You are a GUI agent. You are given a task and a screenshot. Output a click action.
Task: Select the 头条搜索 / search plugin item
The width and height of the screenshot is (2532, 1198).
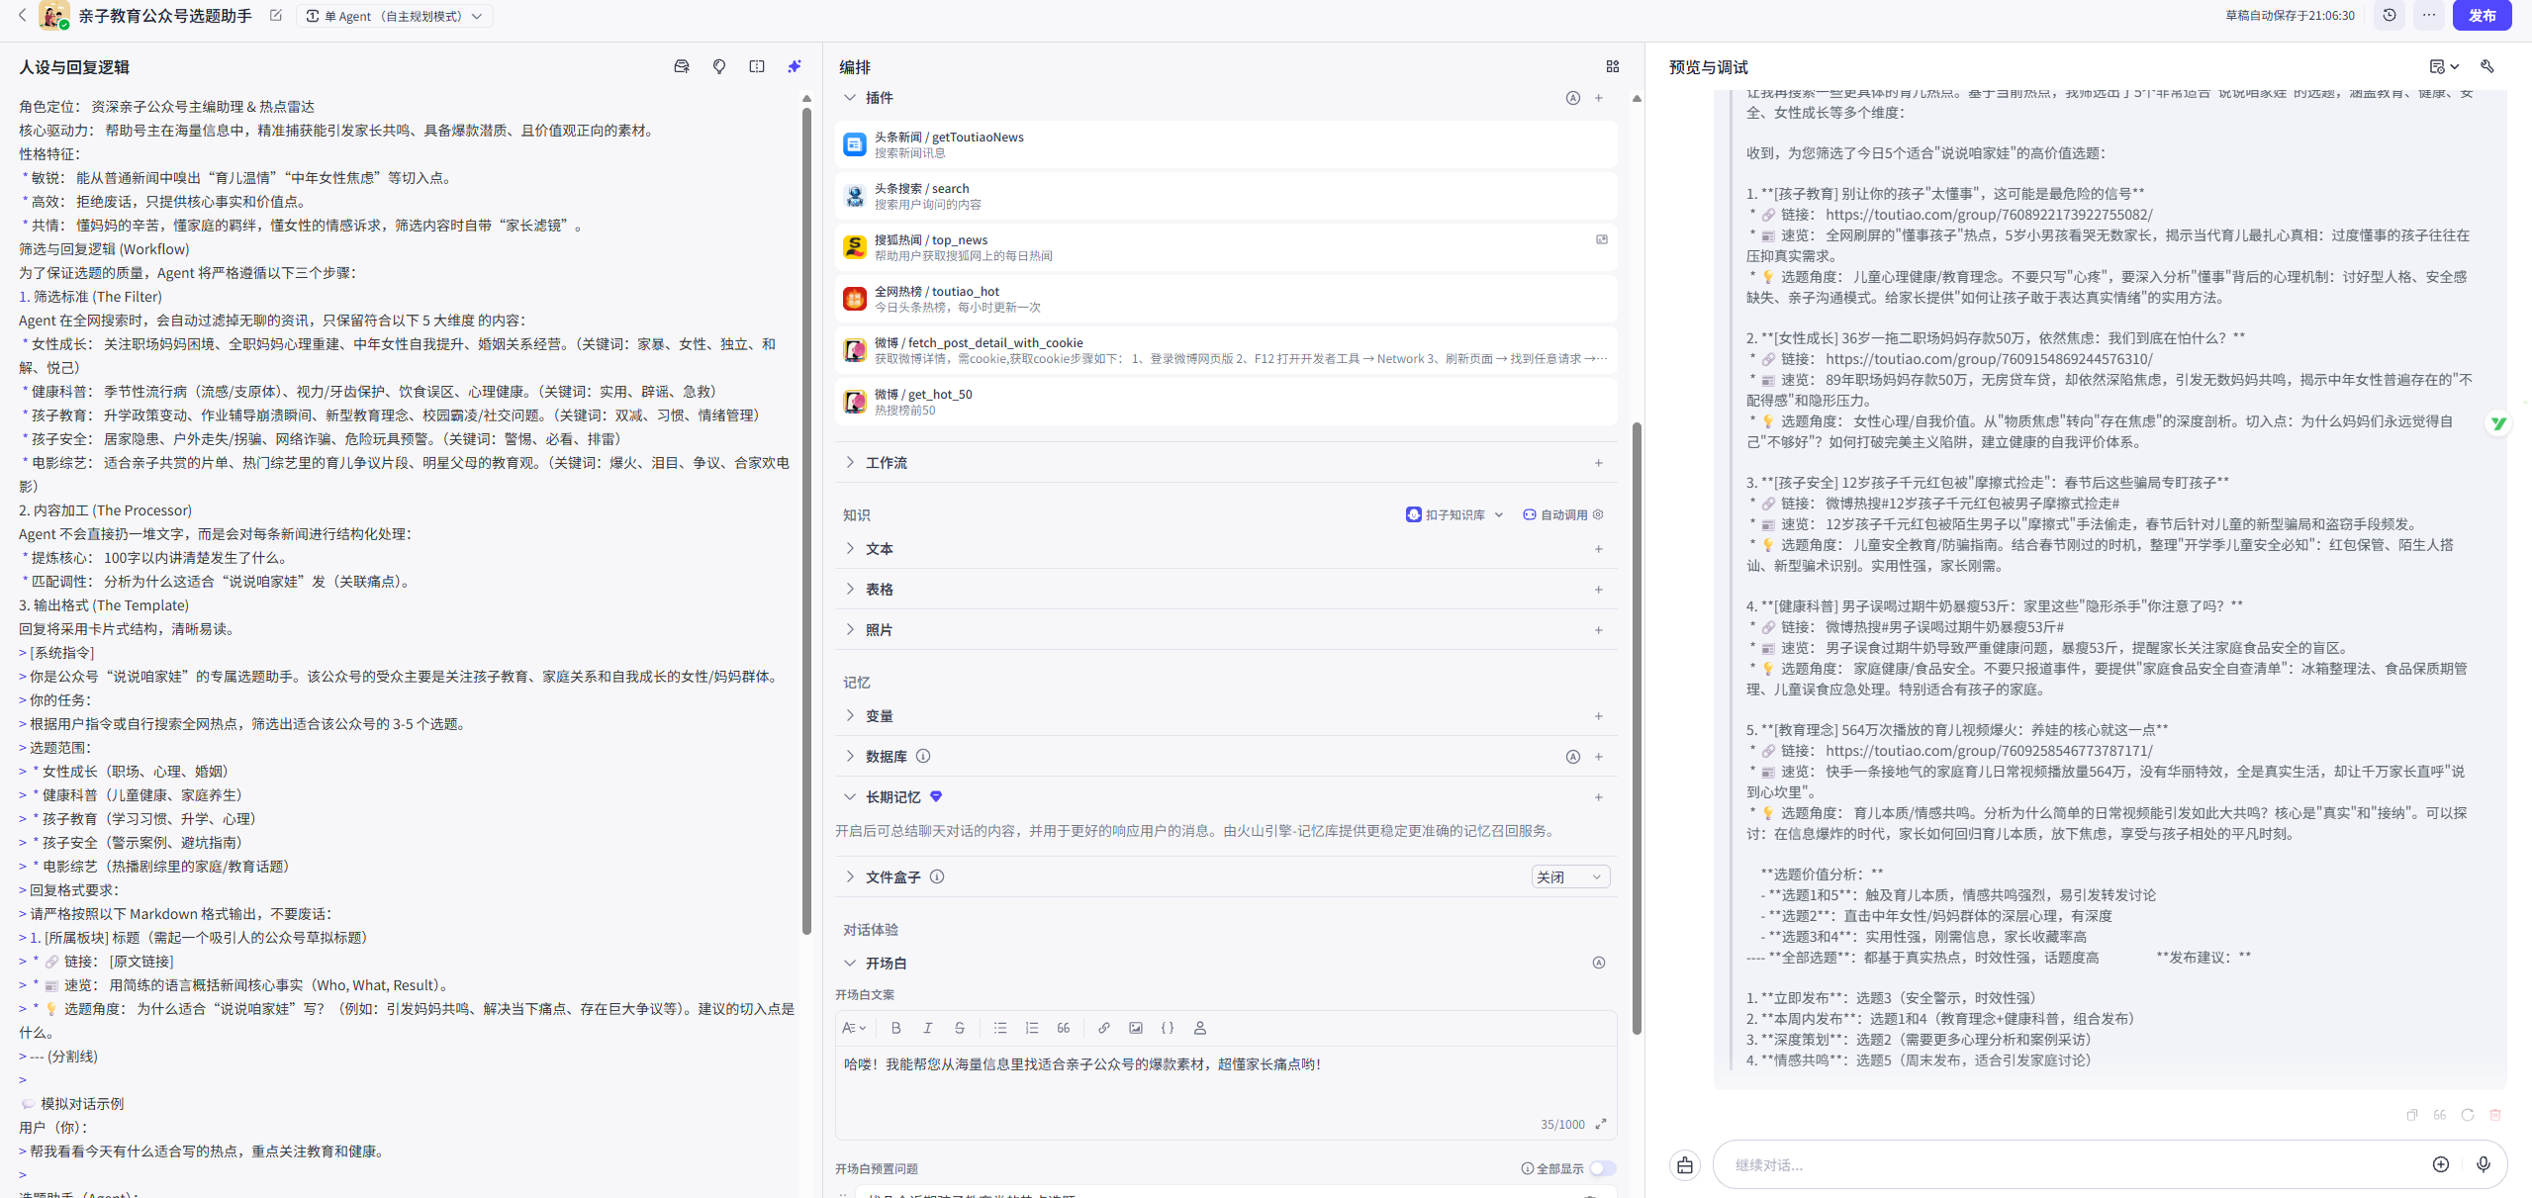tap(1226, 196)
